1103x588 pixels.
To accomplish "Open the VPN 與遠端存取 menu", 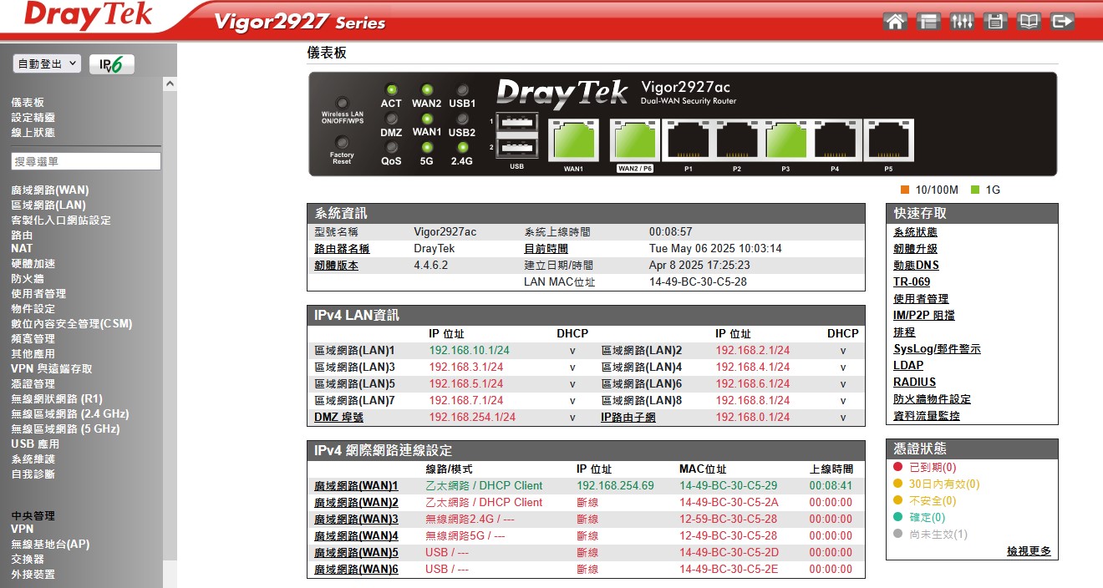I will click(x=52, y=368).
